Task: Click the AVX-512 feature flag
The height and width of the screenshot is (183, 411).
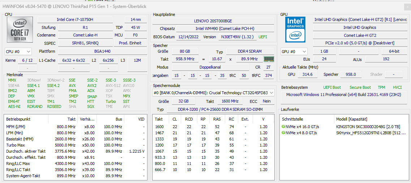Action: point(113,86)
